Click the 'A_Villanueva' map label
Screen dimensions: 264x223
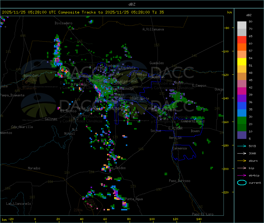point(153,29)
